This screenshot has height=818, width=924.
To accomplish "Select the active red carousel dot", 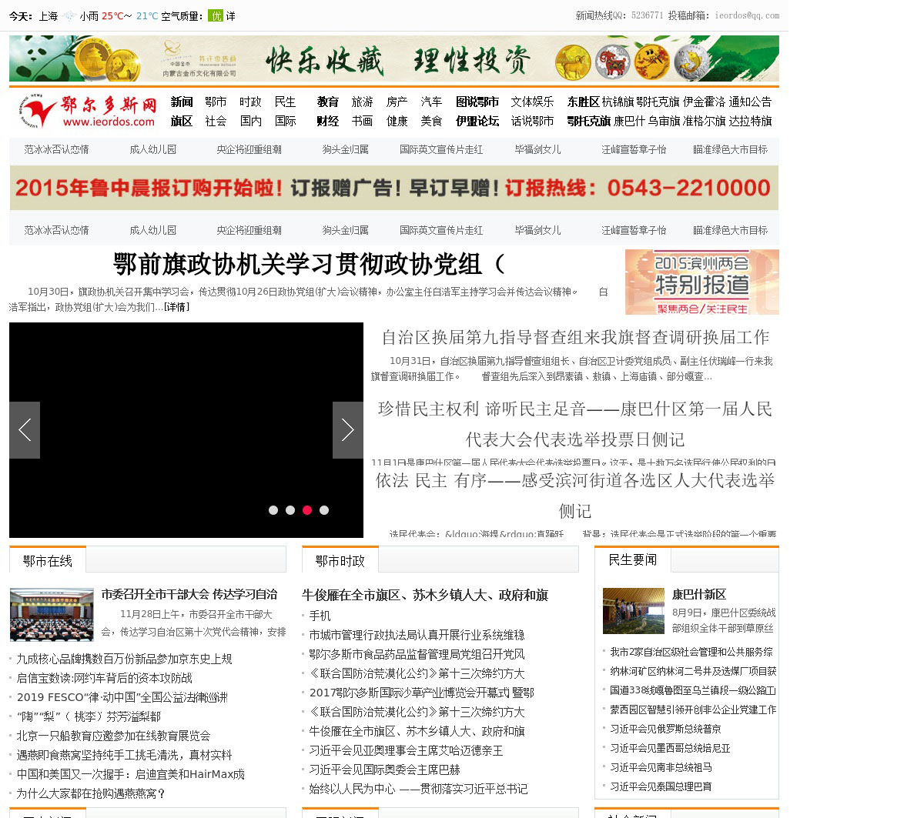I will click(x=307, y=510).
